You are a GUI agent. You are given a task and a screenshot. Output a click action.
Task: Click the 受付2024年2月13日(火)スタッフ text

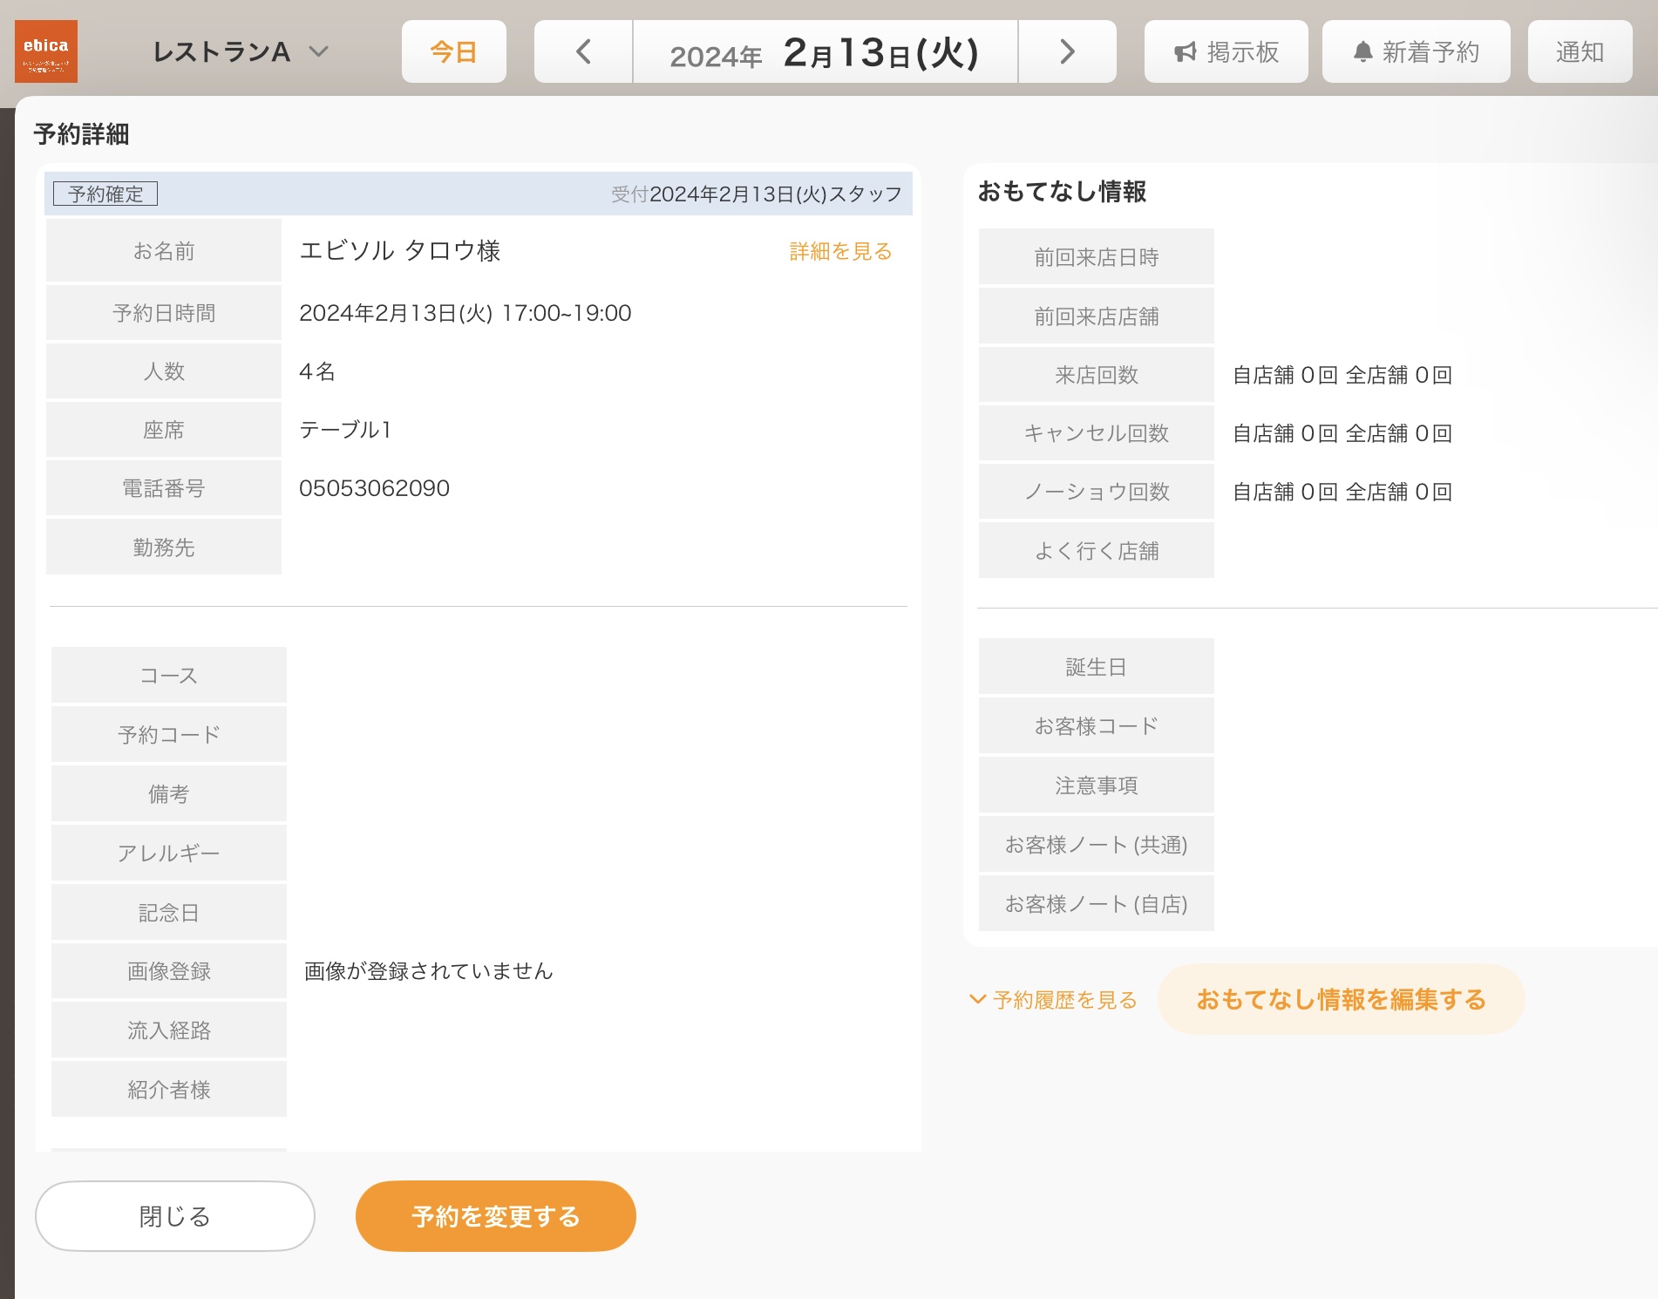tap(757, 194)
